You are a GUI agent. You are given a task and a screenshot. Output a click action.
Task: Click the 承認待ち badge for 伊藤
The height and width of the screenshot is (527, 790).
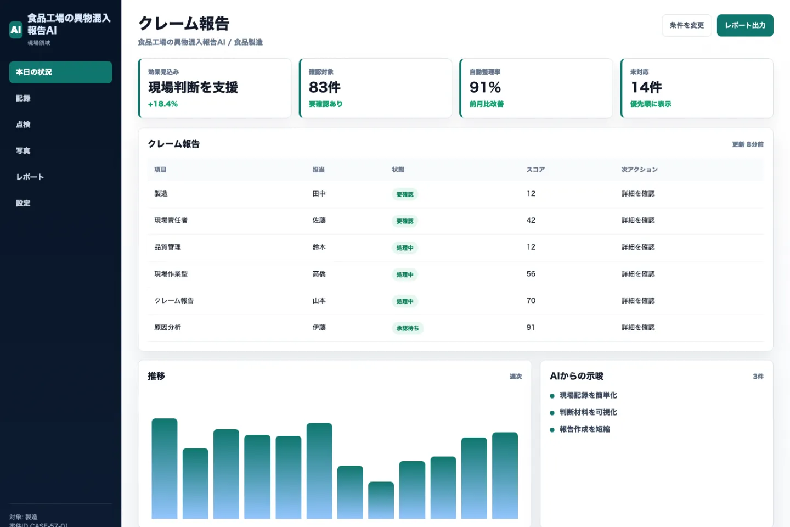pyautogui.click(x=408, y=328)
